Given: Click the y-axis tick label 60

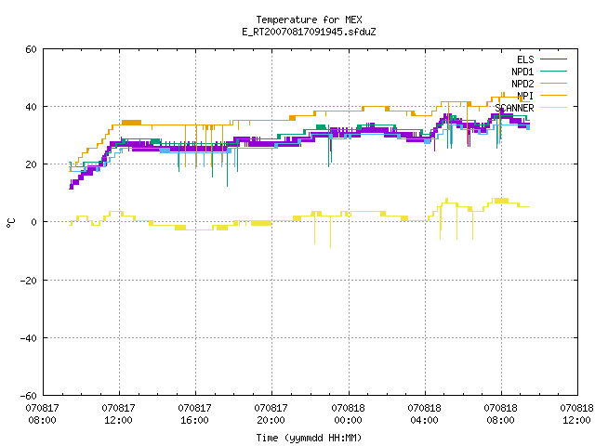Looking at the screenshot, I should coord(31,49).
